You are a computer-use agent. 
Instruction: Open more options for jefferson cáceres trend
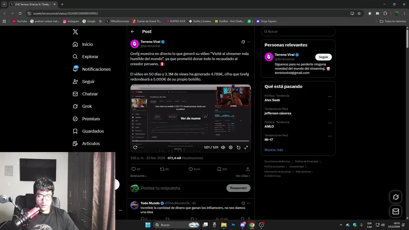point(330,110)
